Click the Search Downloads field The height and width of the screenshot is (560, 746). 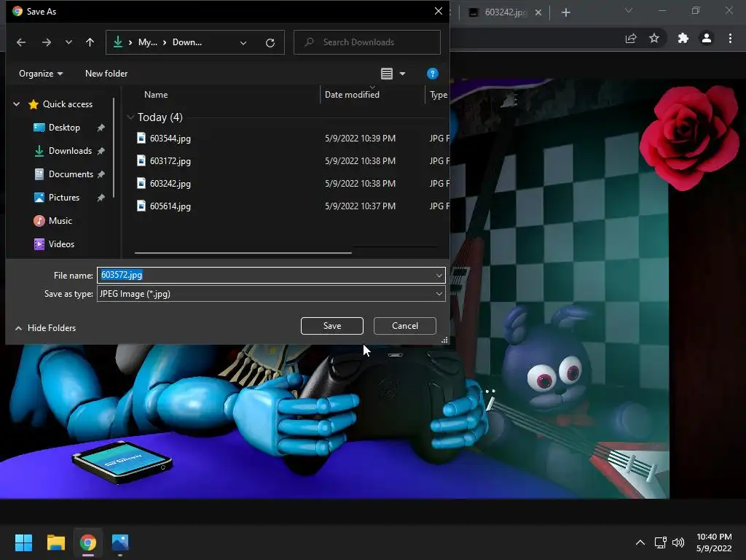[367, 42]
